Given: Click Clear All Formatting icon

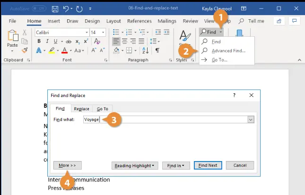Looking at the screenshot, I should point(97,41).
